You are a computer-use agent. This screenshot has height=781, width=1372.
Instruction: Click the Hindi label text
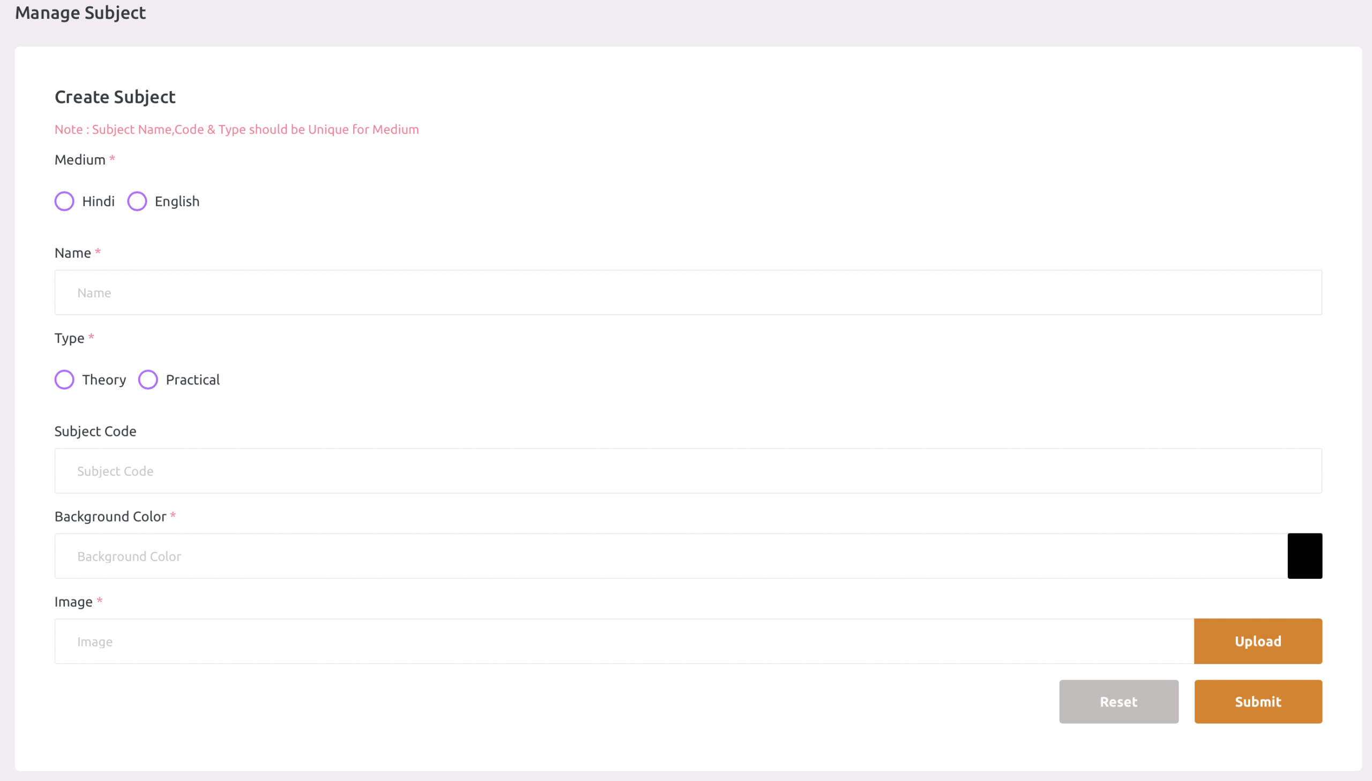98,201
